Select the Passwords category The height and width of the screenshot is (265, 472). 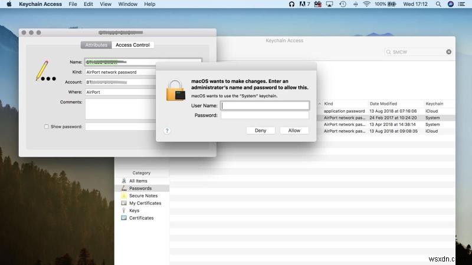pos(142,188)
